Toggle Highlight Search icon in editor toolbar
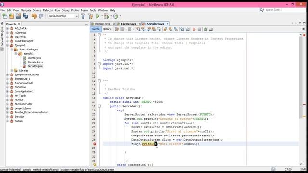This screenshot has width=308, height=173. pos(154,29)
